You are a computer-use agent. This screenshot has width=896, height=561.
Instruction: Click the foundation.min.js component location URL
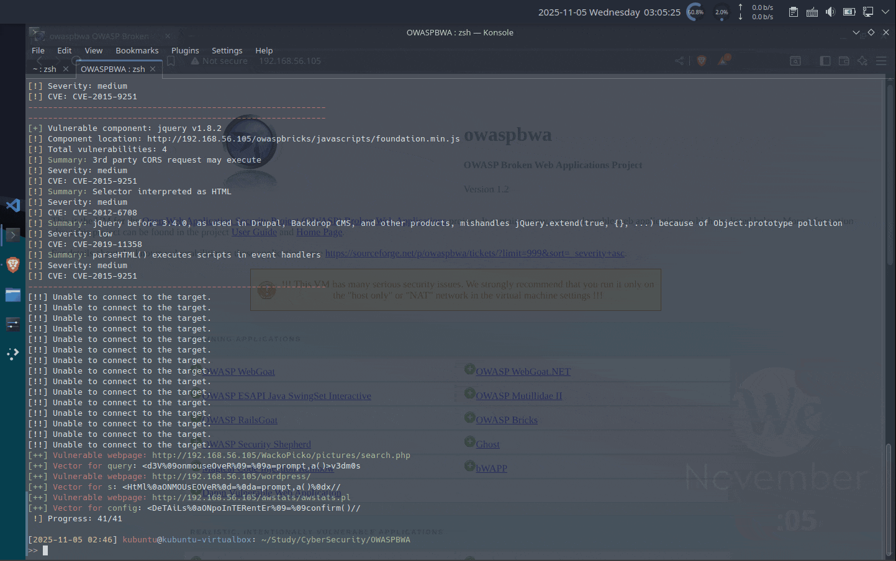(304, 139)
